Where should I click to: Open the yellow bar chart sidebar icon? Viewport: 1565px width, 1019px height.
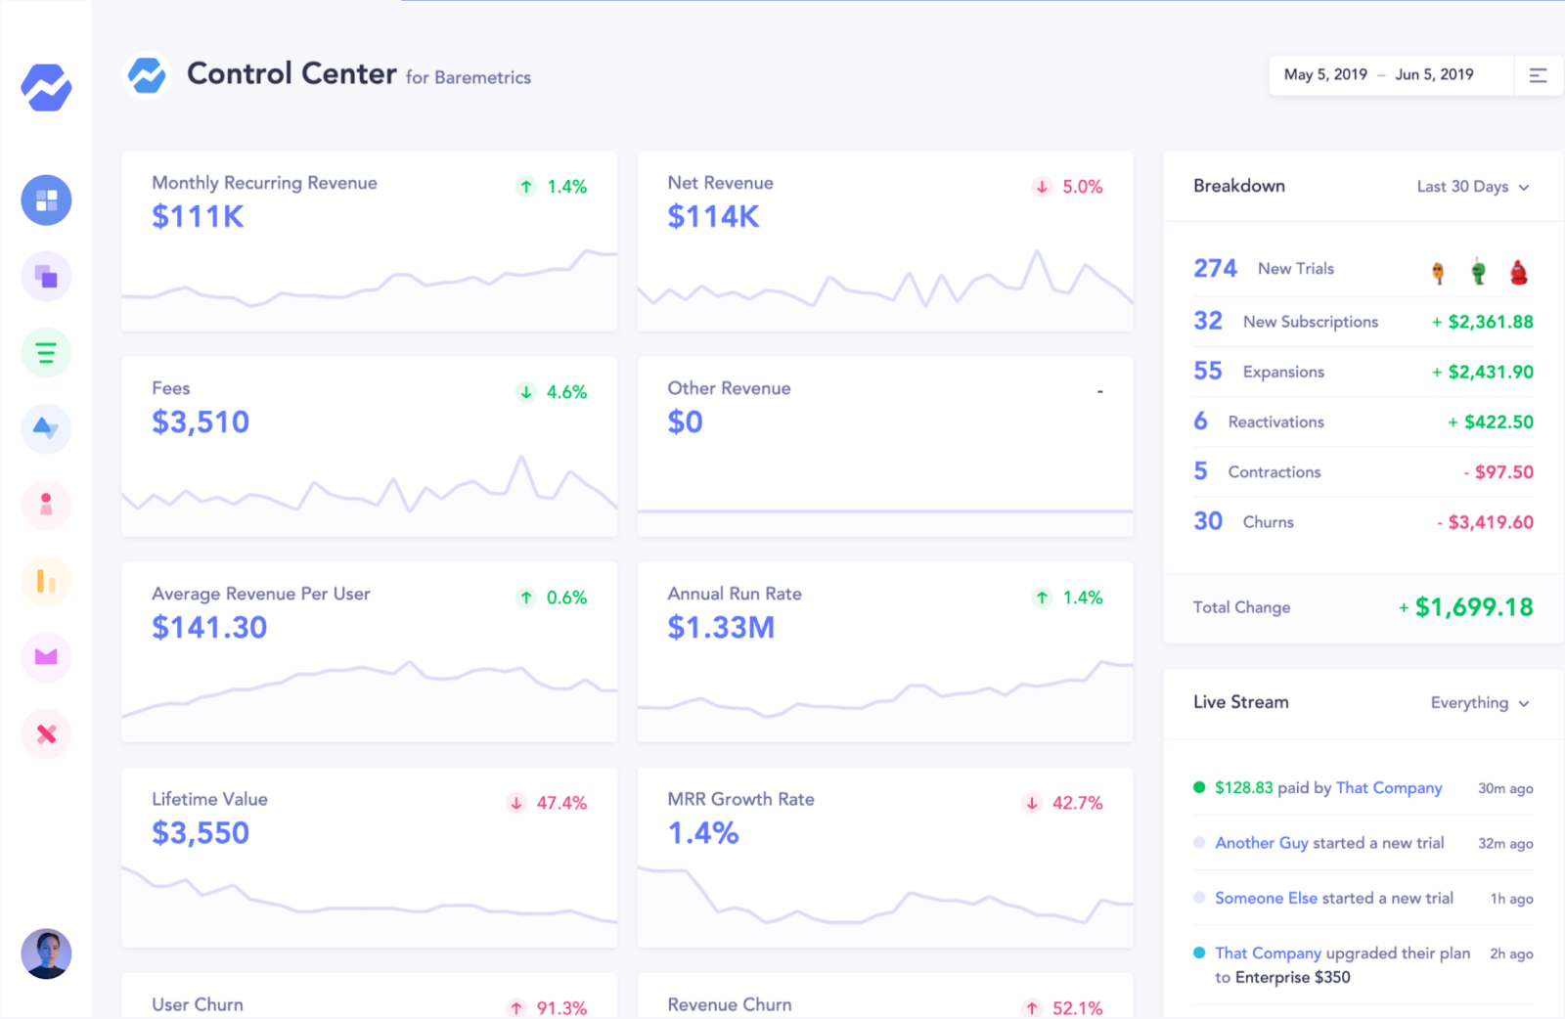(46, 581)
